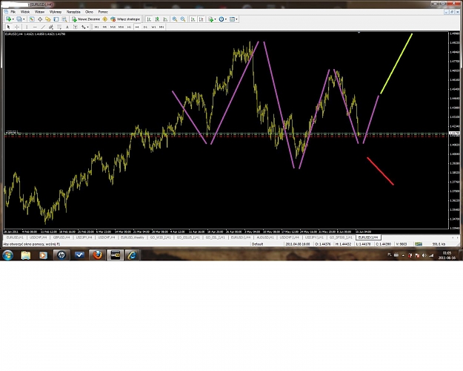
Task: Select the equidistant channel tool
Action: point(51,27)
